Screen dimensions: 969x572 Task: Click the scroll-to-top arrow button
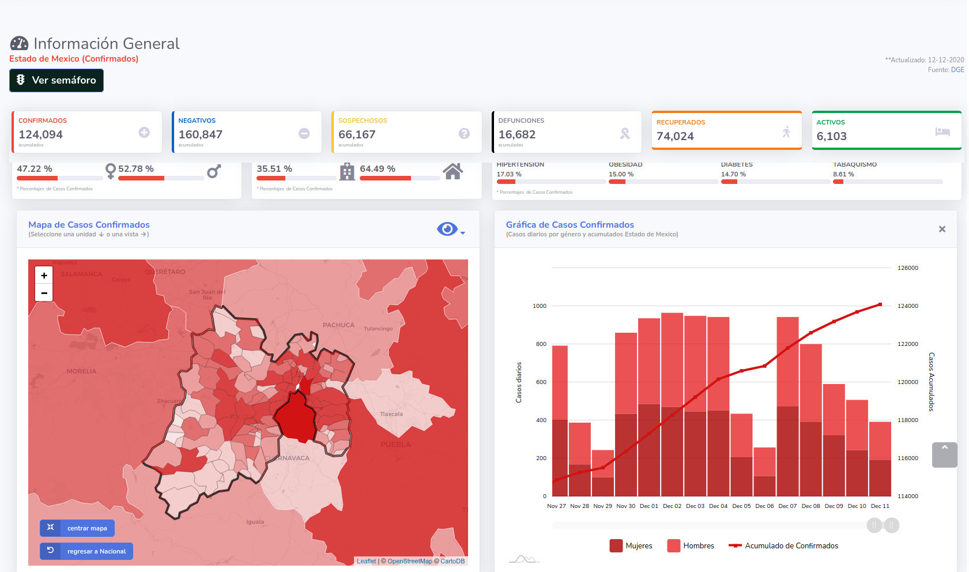click(945, 455)
